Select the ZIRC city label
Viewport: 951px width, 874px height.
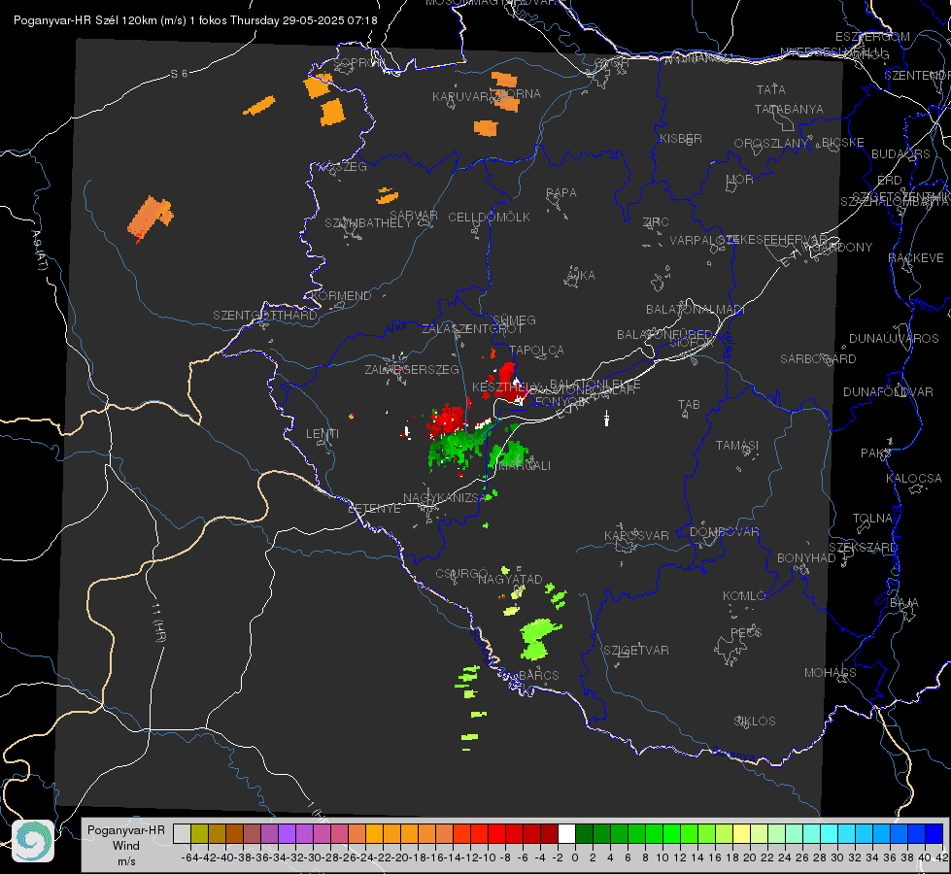tap(656, 222)
